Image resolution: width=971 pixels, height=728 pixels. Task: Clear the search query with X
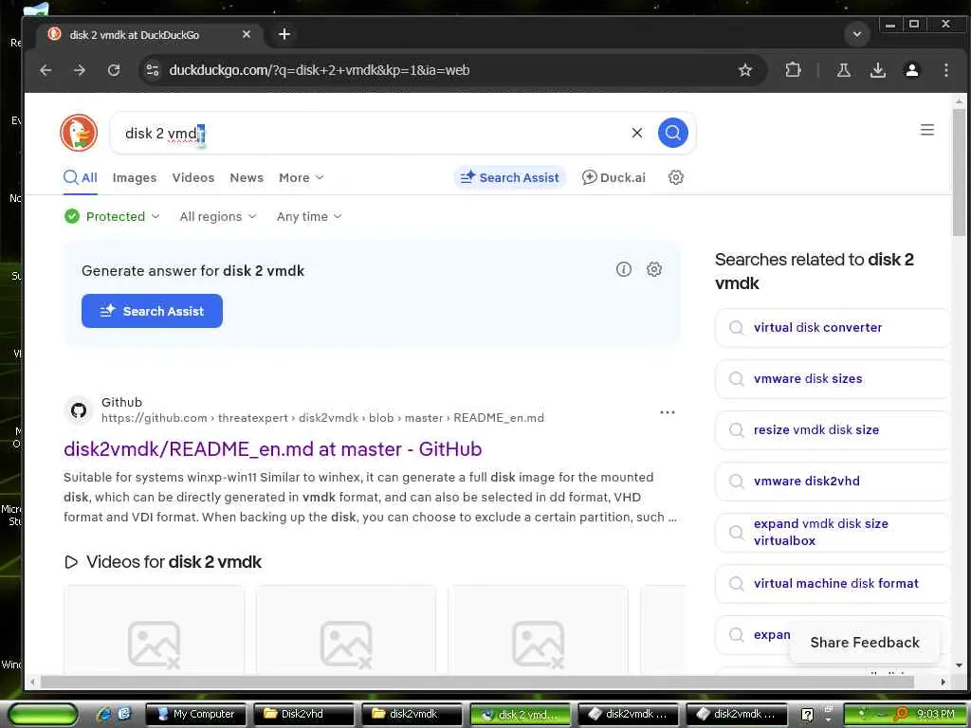636,133
